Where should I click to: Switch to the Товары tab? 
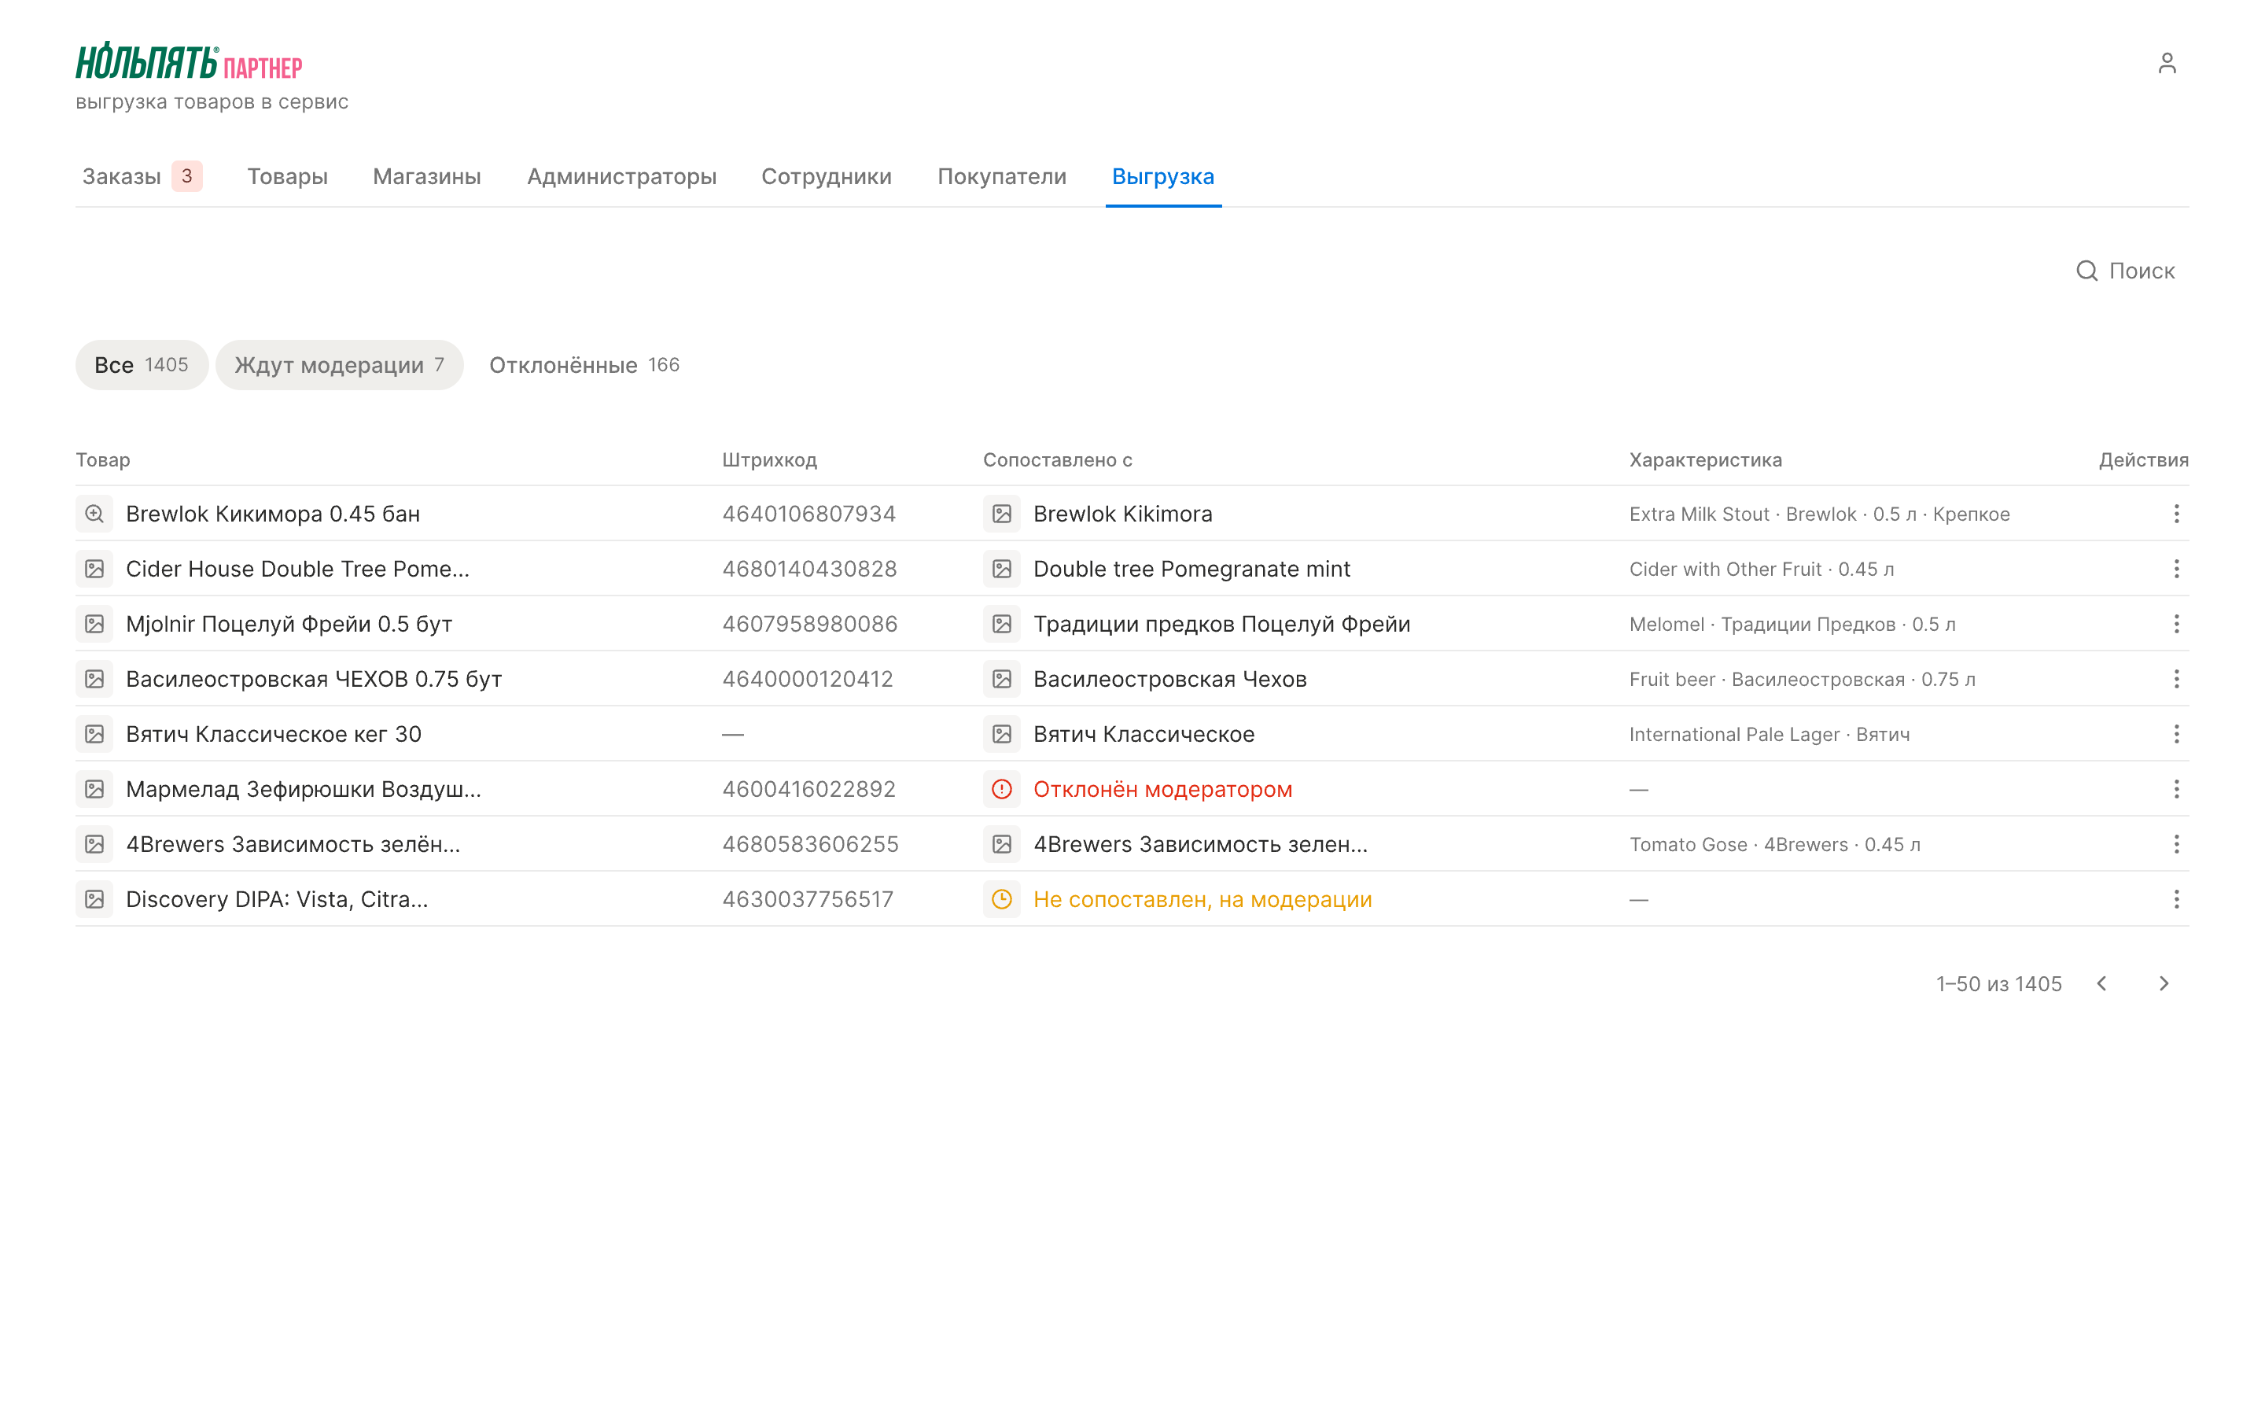pos(287,176)
